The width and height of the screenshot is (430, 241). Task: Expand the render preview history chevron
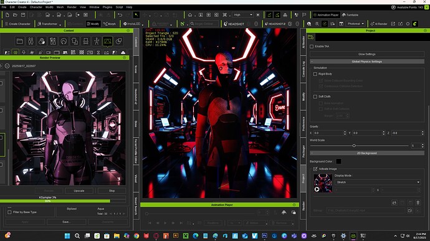point(7,66)
